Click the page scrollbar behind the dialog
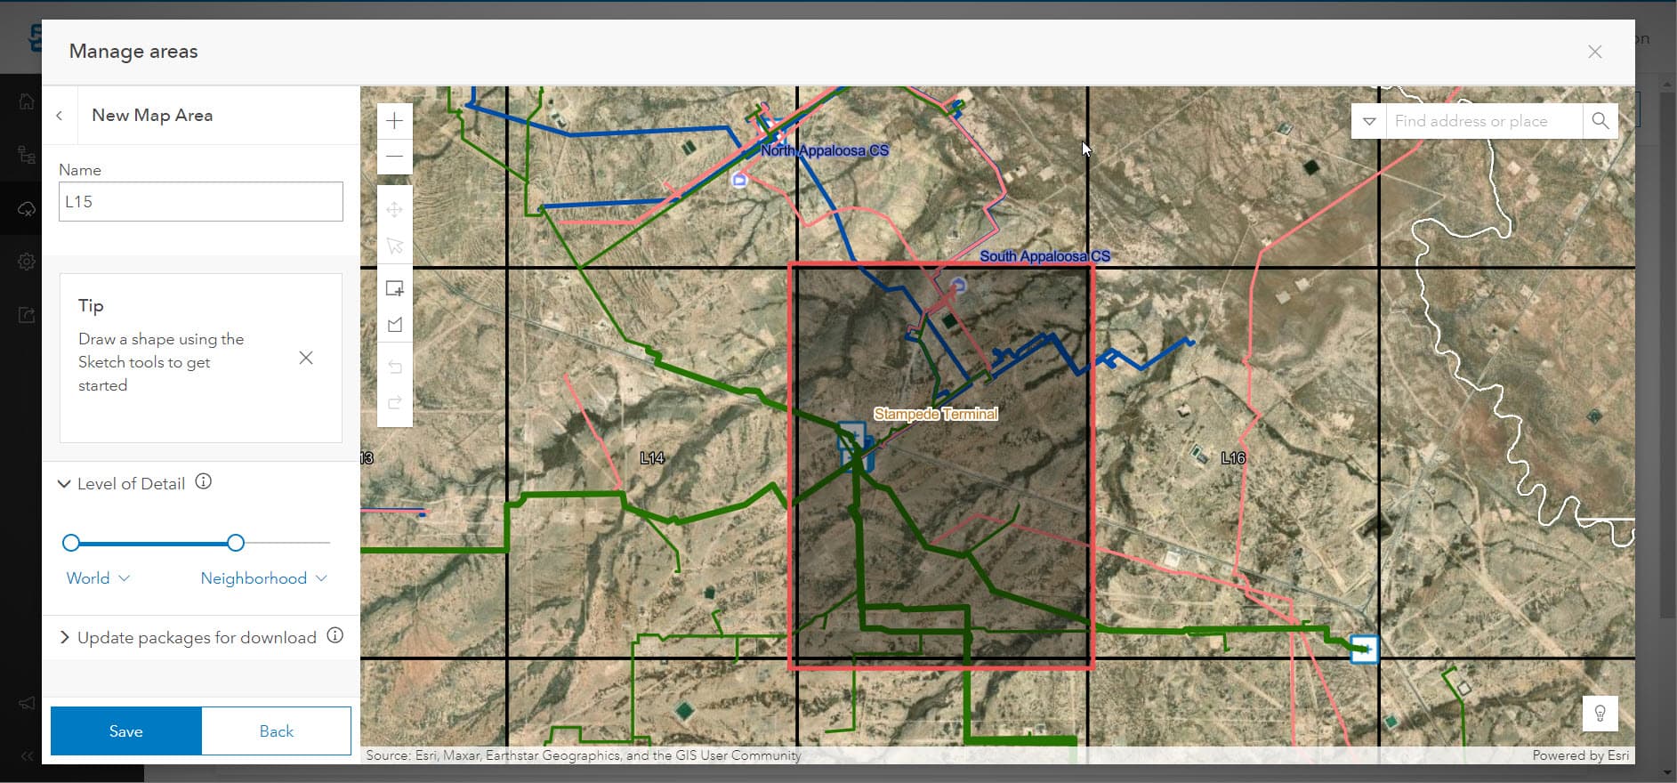 point(1668,356)
